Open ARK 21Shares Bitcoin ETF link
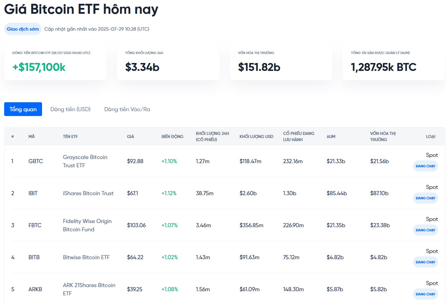446x305 pixels. [89, 289]
